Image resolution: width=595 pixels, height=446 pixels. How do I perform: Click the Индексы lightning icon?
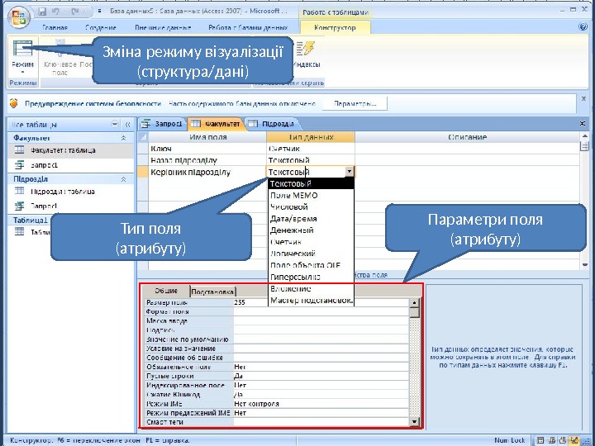tap(306, 49)
